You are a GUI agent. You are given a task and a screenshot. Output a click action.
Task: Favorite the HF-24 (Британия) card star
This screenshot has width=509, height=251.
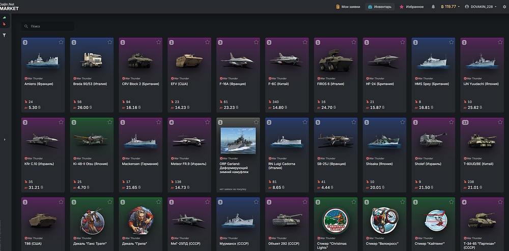click(403, 42)
